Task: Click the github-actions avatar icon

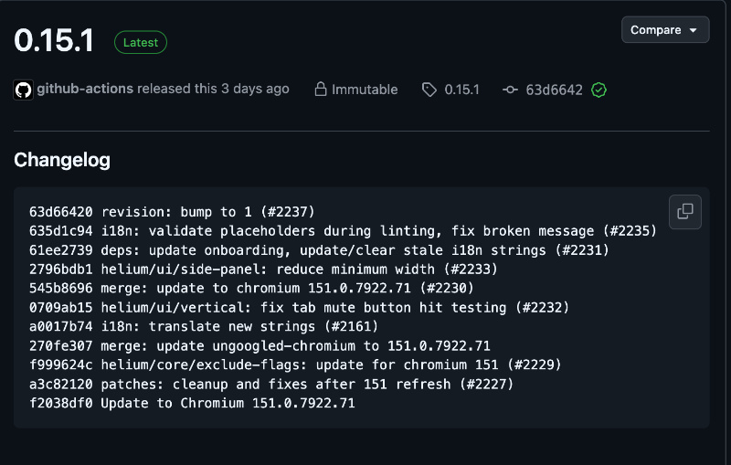Action: click(x=24, y=90)
